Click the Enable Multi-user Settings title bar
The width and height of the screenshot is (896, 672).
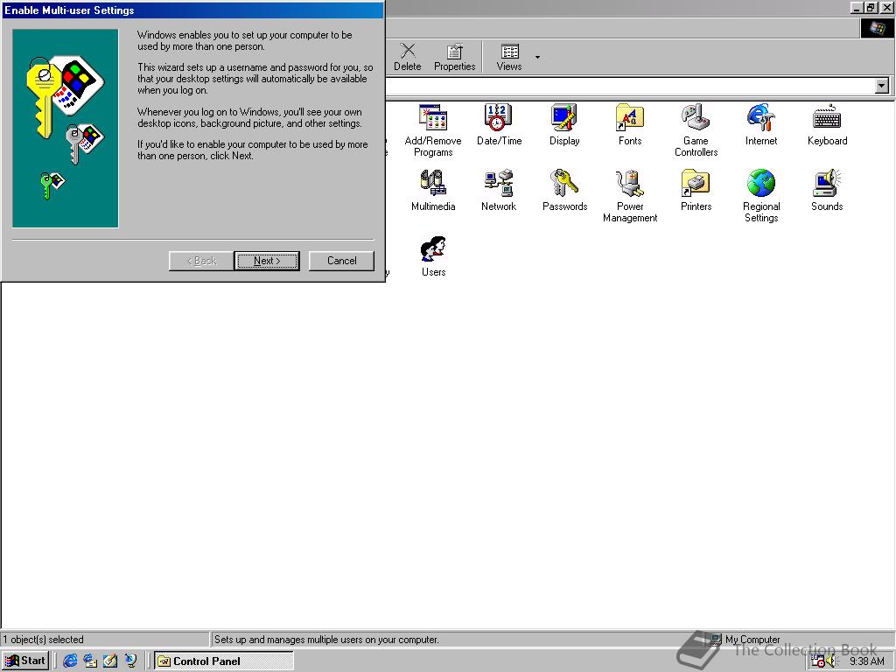tap(192, 10)
